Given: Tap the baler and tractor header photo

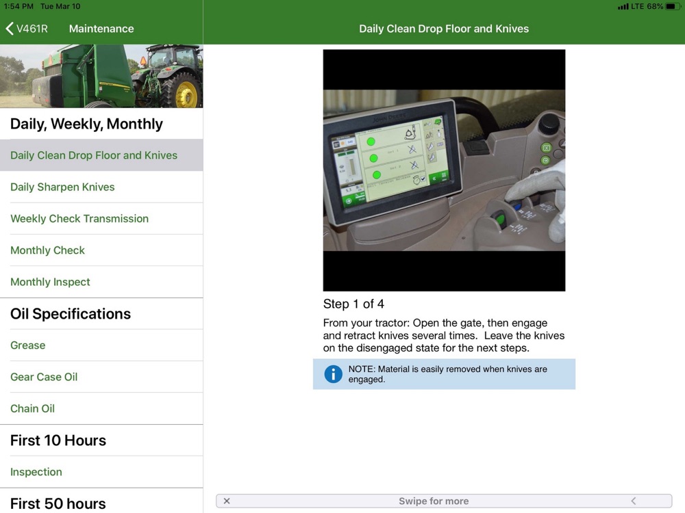Looking at the screenshot, I should [x=101, y=76].
